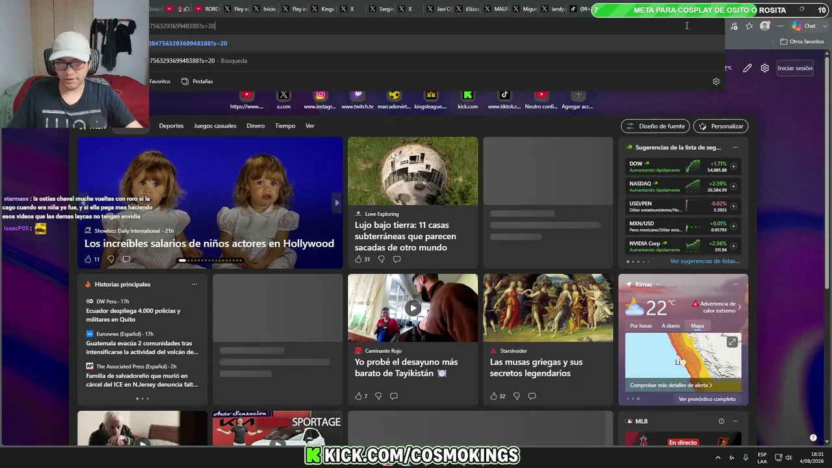The width and height of the screenshot is (832, 468).
Task: Open browser settings and more menu
Action: coord(780,26)
